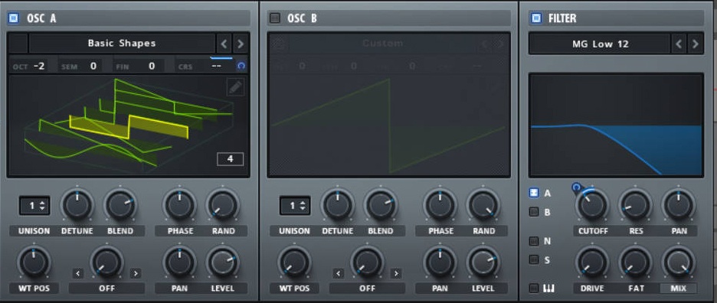Toggle the Filter power switch

pyautogui.click(x=535, y=18)
